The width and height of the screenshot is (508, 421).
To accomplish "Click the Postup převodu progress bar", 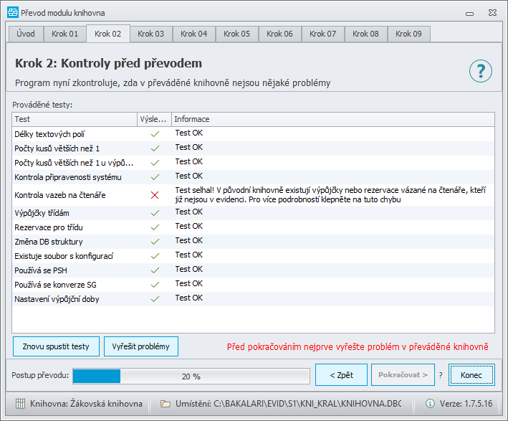I will 191,377.
